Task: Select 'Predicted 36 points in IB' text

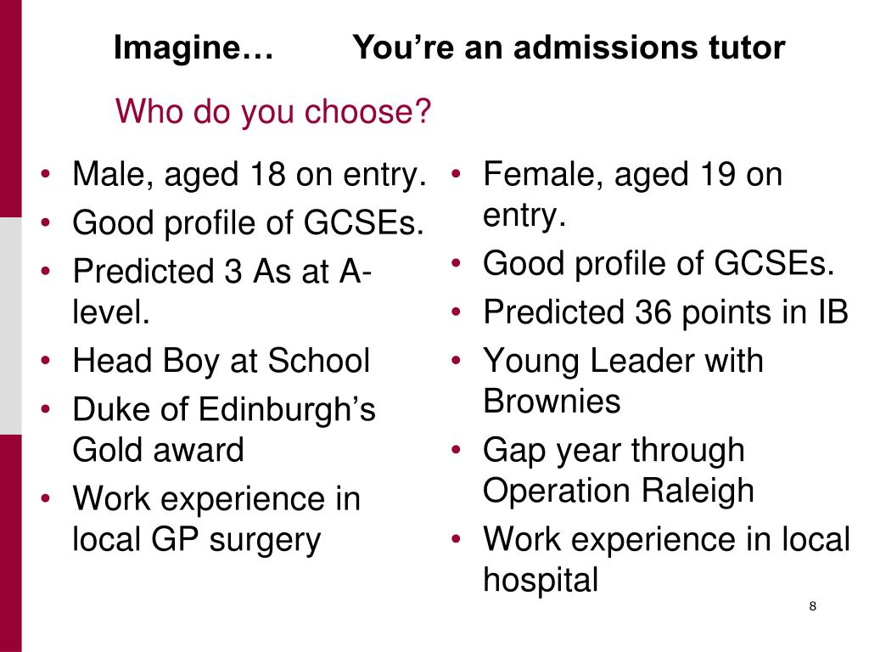Action: pos(665,312)
